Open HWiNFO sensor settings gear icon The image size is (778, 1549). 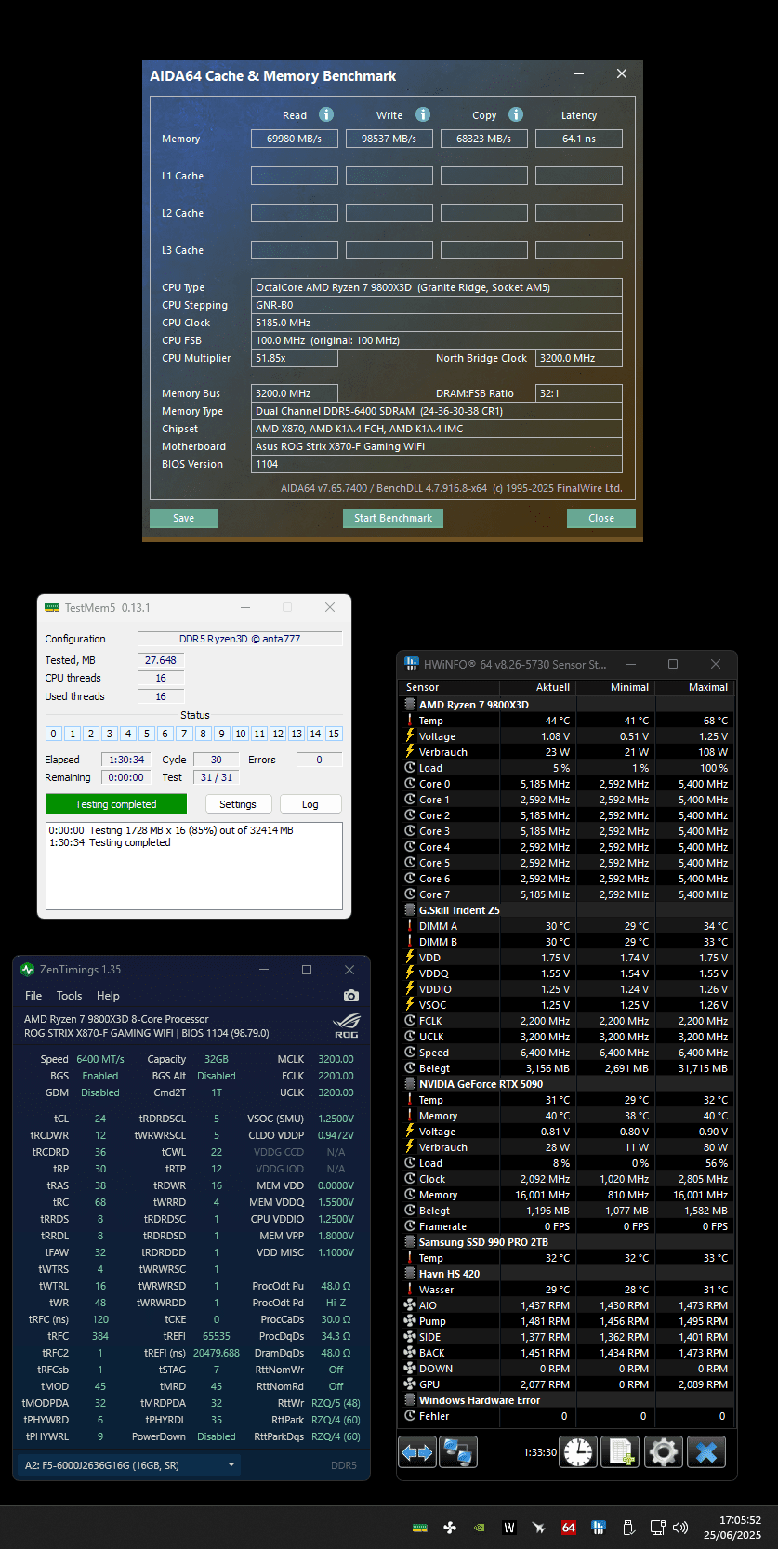pos(664,1451)
